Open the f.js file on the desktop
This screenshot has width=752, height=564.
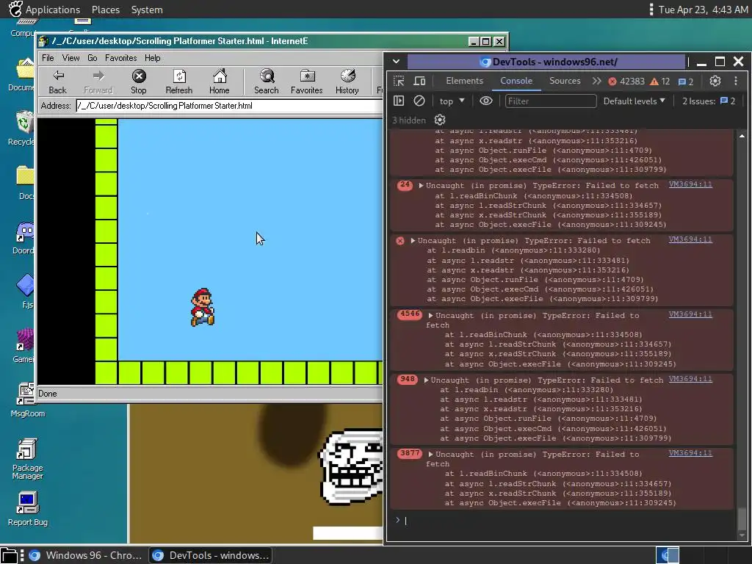[25, 291]
